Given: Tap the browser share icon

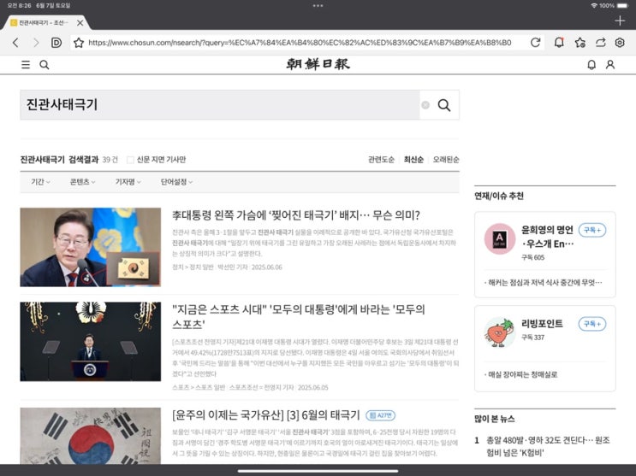Looking at the screenshot, I should click(x=600, y=43).
